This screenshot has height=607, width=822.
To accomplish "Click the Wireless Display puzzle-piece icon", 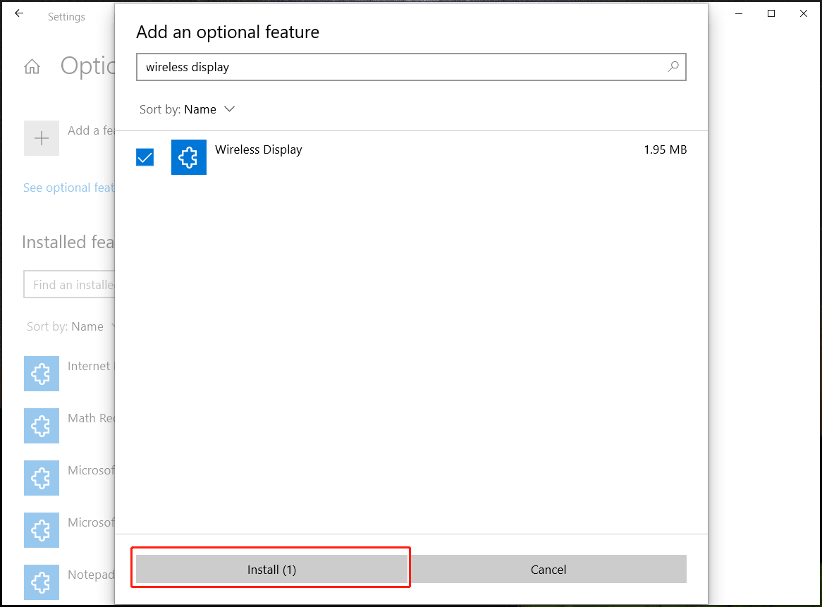I will pos(188,157).
